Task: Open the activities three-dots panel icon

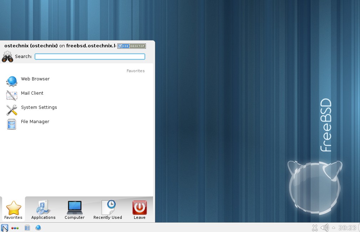Action: coord(15,228)
